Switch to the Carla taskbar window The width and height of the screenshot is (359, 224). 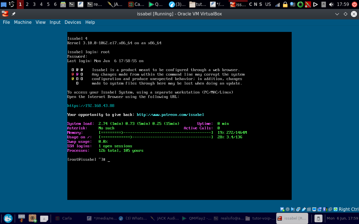67,218
